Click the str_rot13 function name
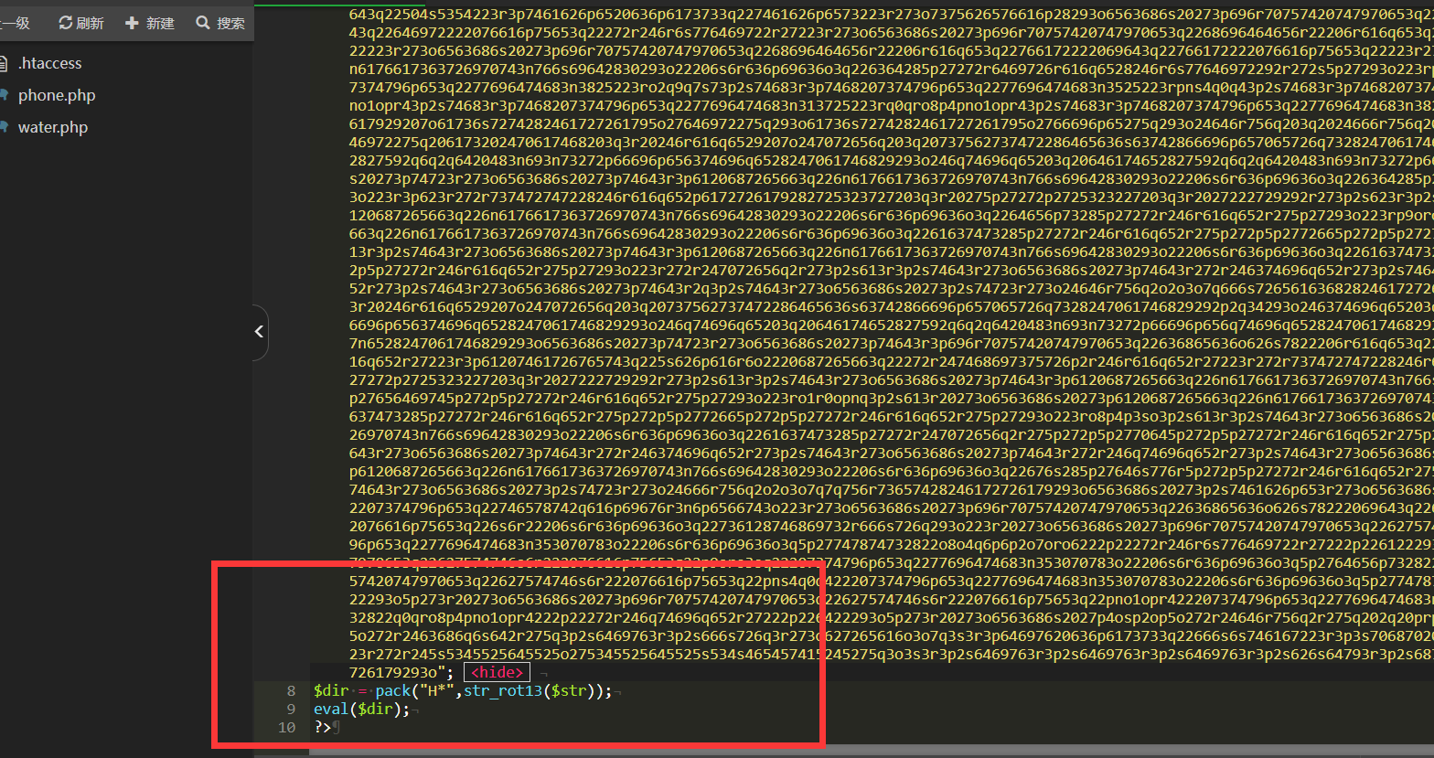 [x=504, y=691]
